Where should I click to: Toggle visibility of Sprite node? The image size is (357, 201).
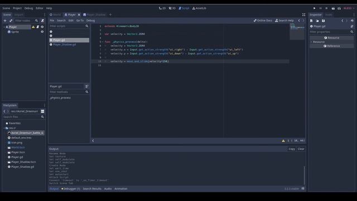tap(42, 32)
